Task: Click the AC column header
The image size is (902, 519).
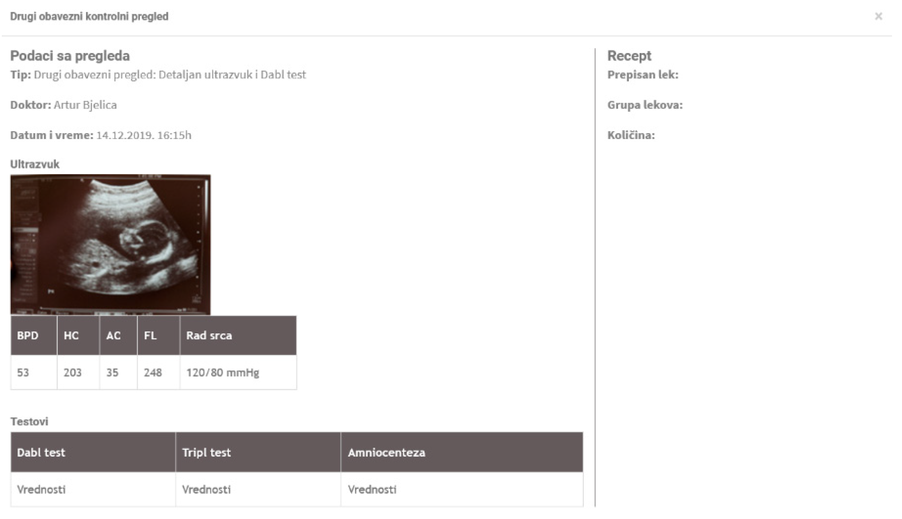Action: 113,336
